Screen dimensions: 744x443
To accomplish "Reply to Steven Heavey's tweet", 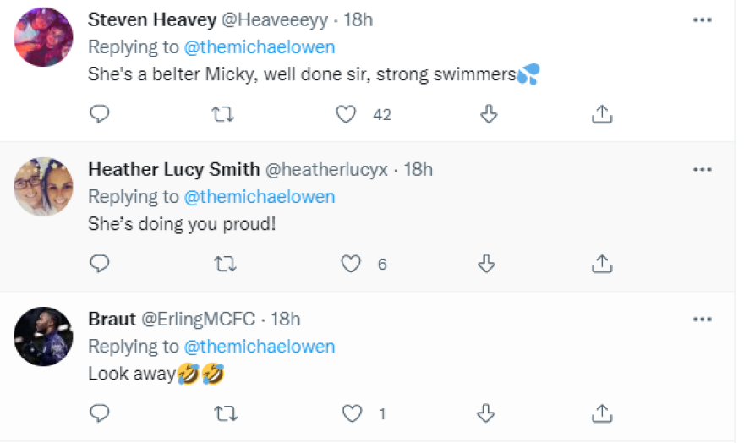I will pos(100,114).
